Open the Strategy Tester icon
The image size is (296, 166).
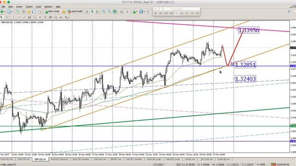(x=39, y=12)
